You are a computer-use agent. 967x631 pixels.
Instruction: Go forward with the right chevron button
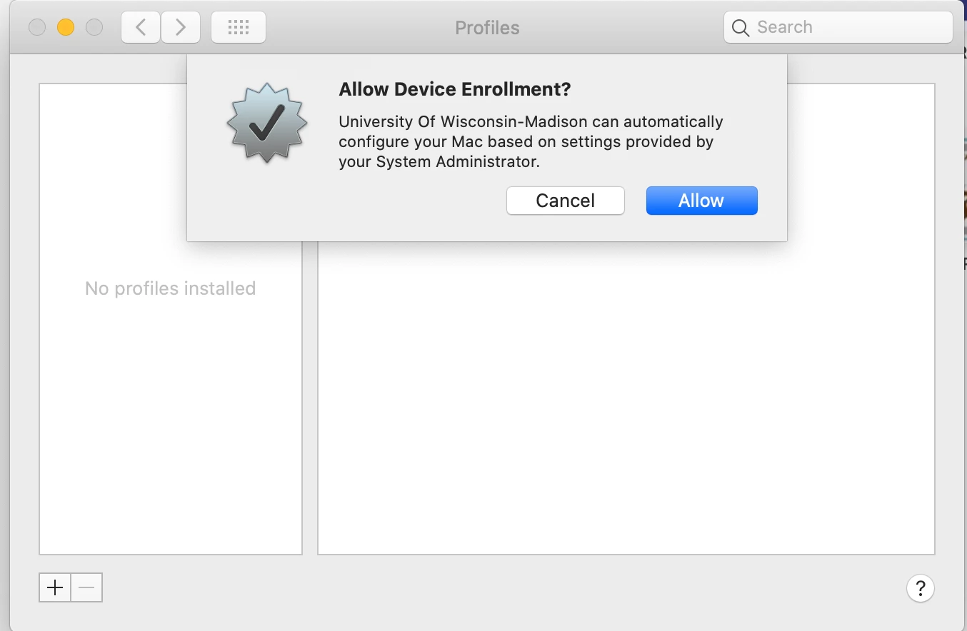pos(181,28)
